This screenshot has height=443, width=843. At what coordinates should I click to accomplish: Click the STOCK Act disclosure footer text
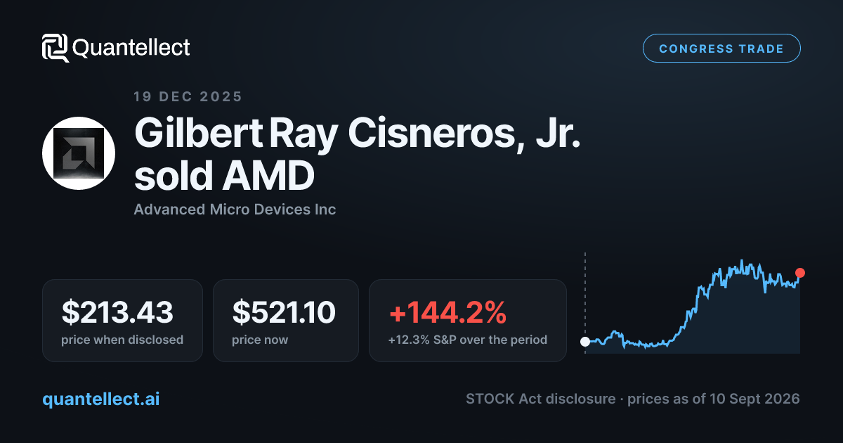coord(540,399)
